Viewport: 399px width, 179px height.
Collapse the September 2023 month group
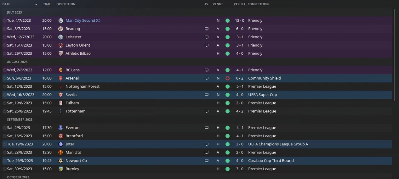coord(20,120)
